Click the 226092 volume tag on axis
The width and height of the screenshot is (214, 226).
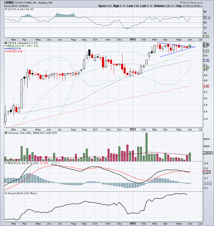208,153
